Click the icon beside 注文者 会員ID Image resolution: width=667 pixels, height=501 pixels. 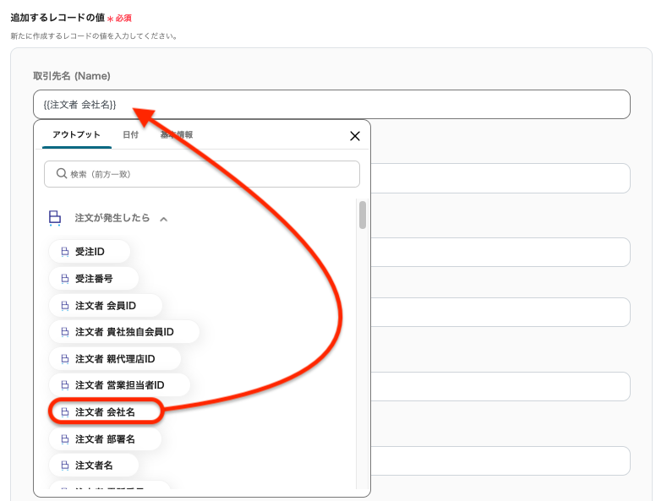[x=64, y=305]
